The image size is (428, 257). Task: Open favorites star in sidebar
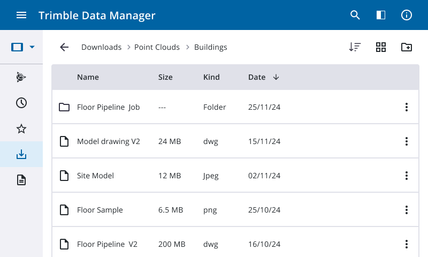point(21,128)
